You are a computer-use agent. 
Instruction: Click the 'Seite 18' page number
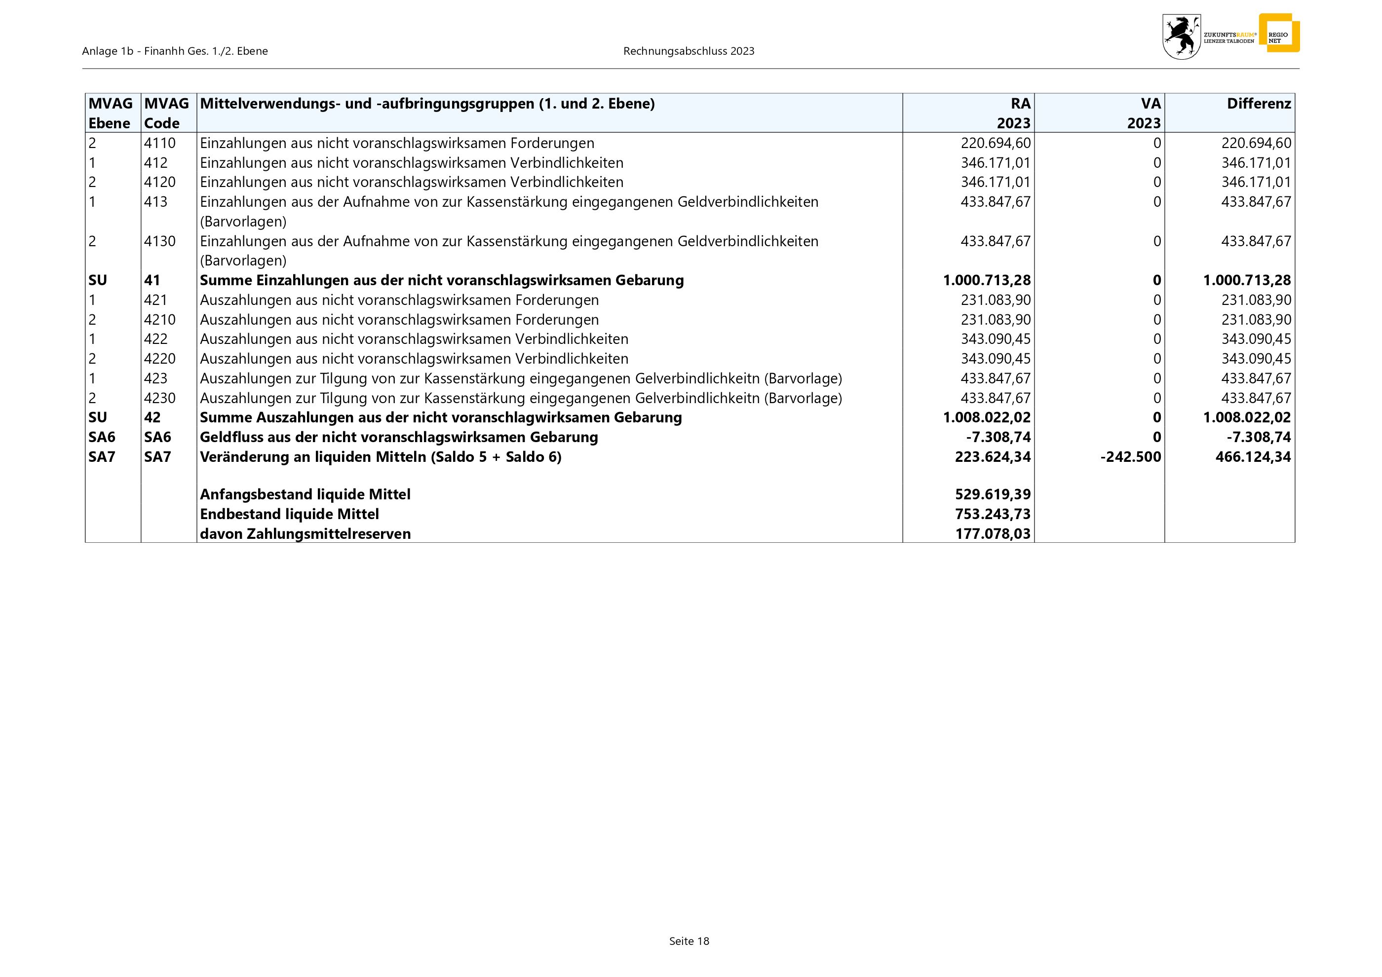689,941
